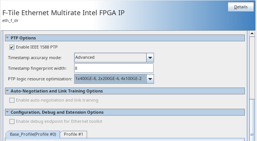Click the eth_f_dr subtitle text

10,20
